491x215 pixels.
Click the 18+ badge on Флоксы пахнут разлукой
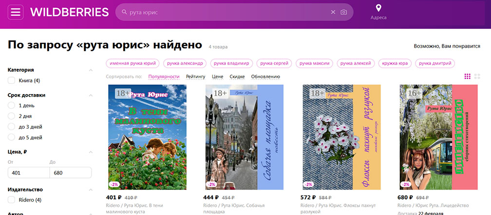pyautogui.click(x=318, y=93)
